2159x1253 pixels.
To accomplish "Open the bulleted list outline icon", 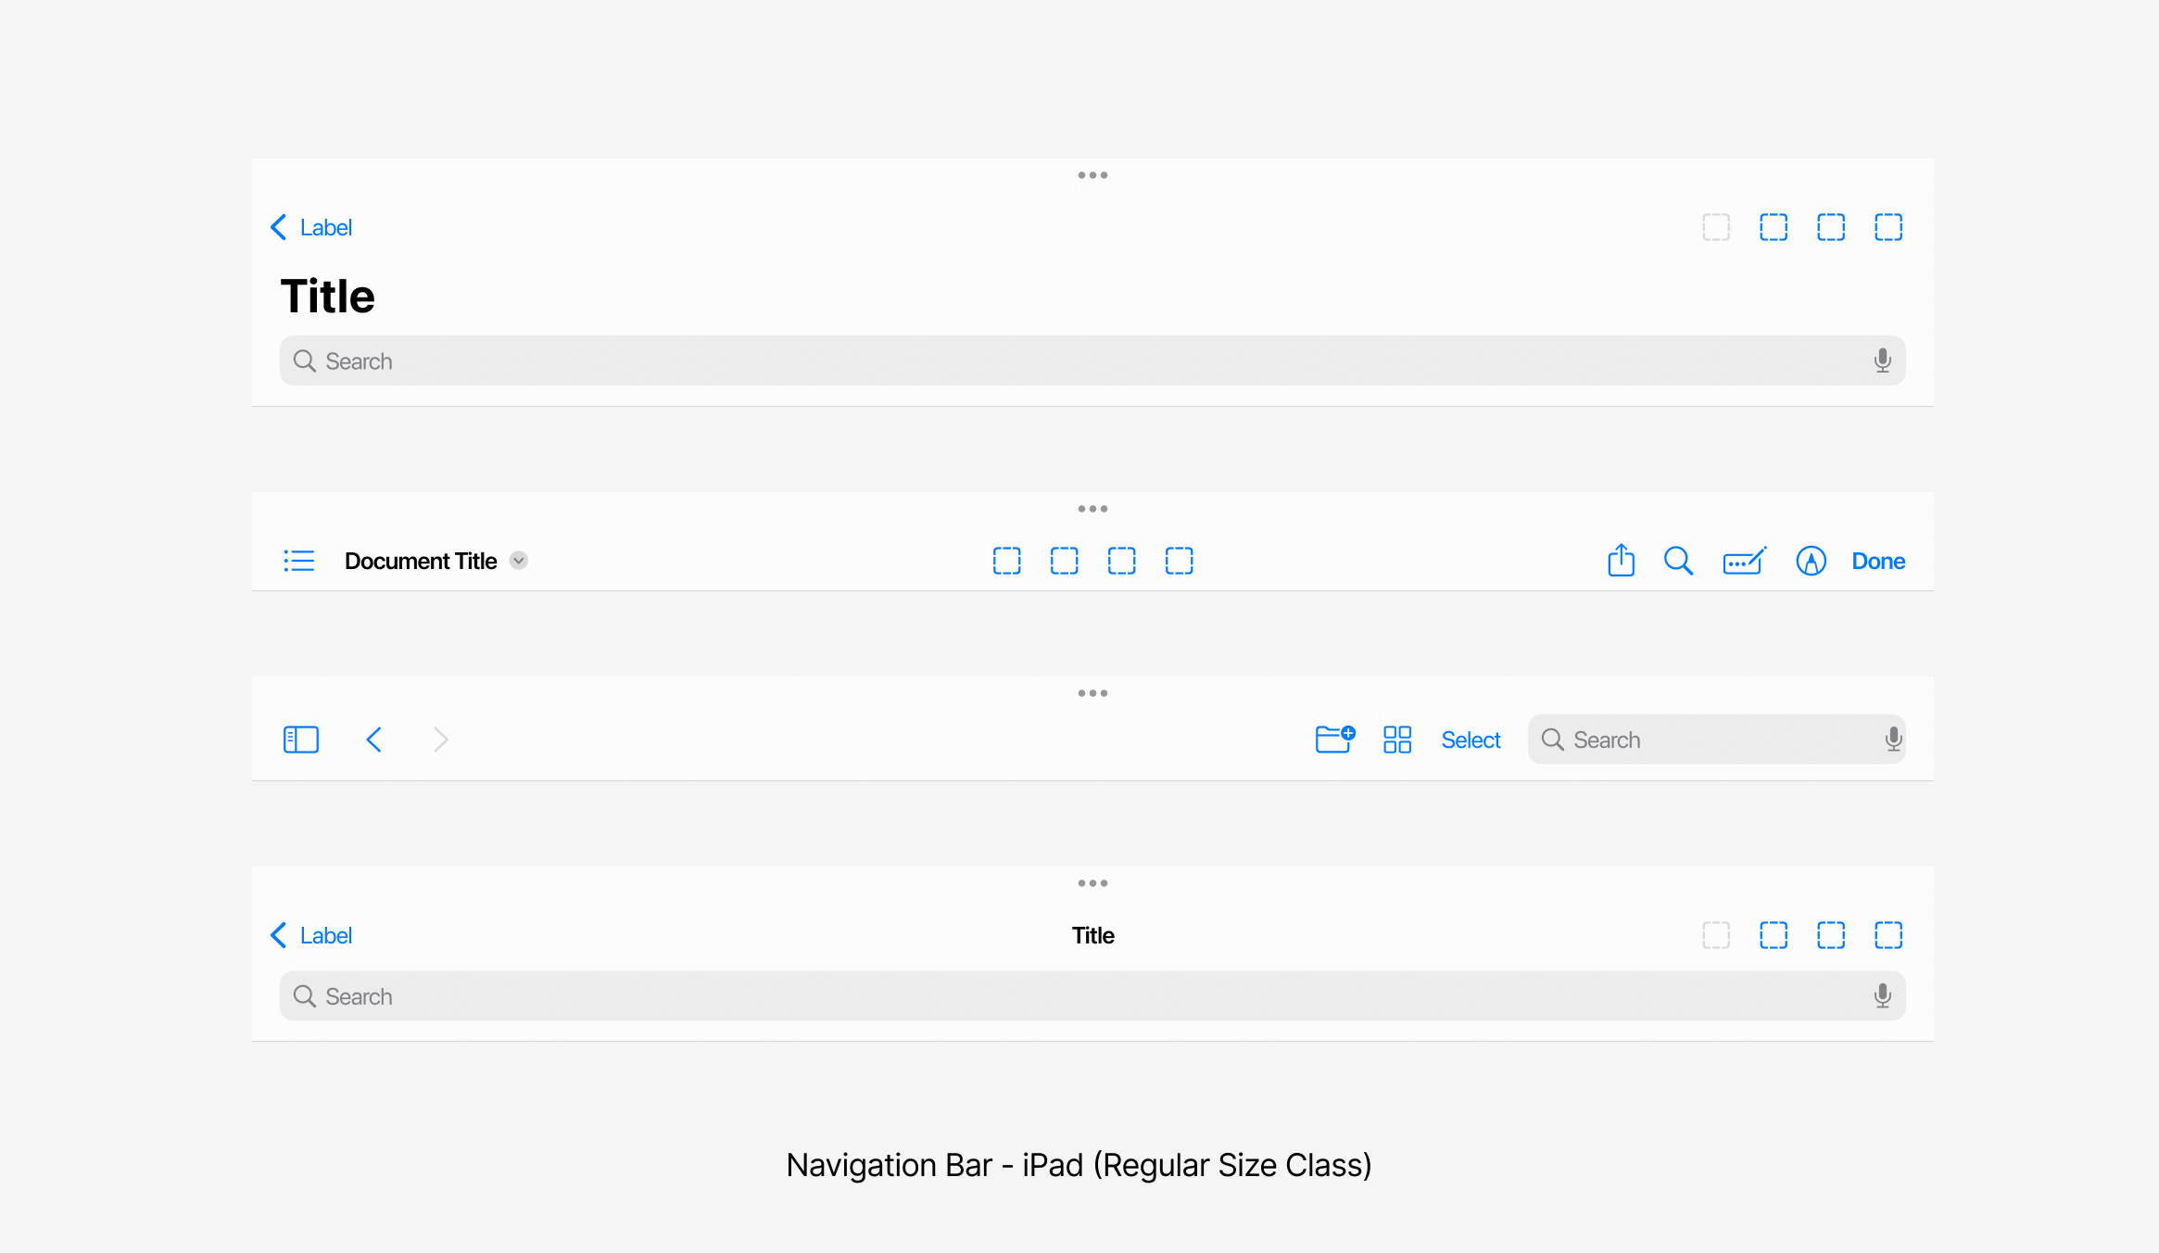I will (x=299, y=561).
